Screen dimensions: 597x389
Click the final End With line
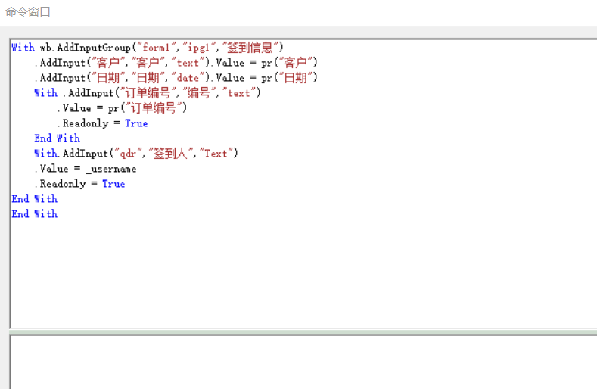click(x=34, y=214)
